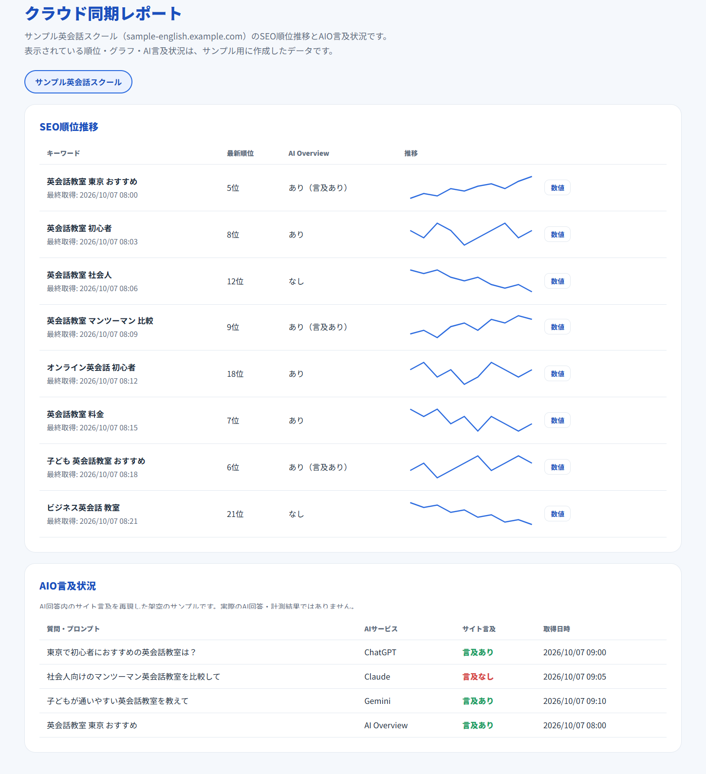Select the 18位 rank cell
The image size is (706, 774).
[235, 374]
